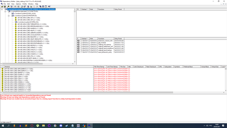227x128 pixels.
Task: Toggle the IPHLPAPI.DLL tree node expander
Action: (x=9, y=16)
